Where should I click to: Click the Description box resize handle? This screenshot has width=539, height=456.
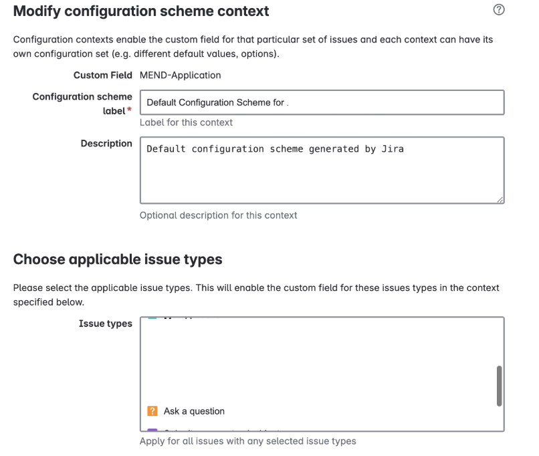pos(500,199)
